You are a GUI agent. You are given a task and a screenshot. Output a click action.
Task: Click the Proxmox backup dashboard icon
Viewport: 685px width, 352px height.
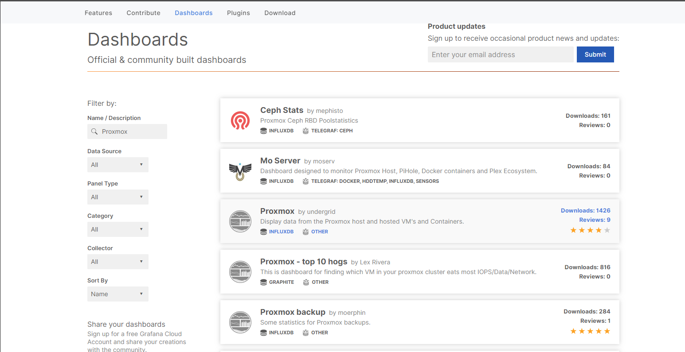coord(240,322)
